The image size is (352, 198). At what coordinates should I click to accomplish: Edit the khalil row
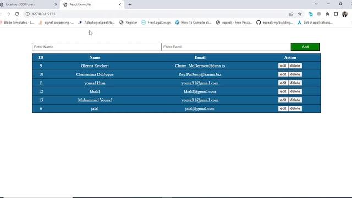click(283, 91)
